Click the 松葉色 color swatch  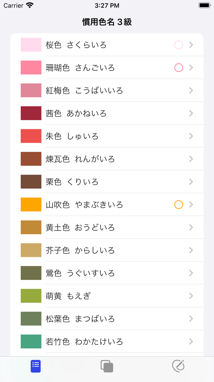pyautogui.click(x=31, y=319)
